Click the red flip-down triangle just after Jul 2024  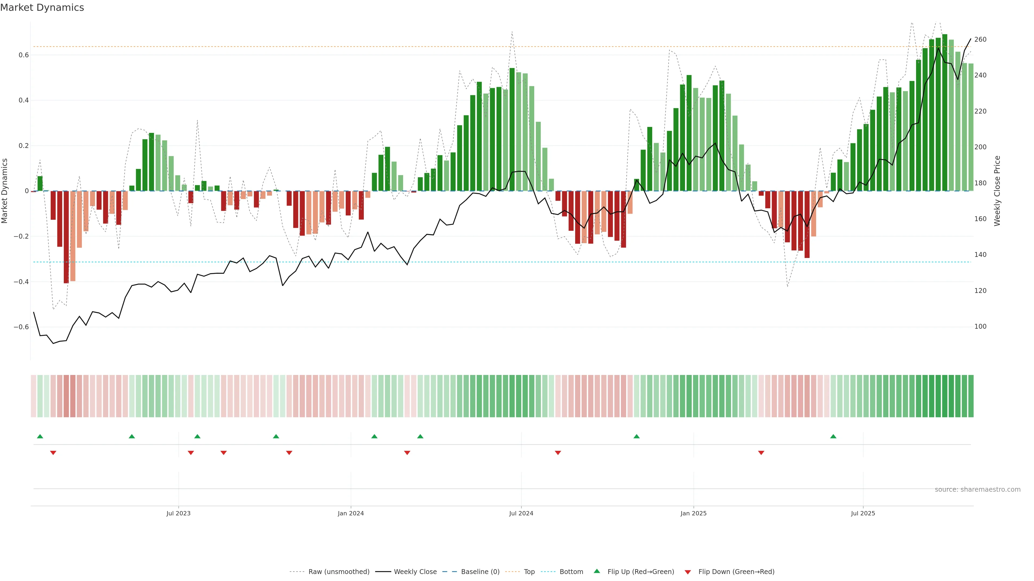tap(558, 453)
